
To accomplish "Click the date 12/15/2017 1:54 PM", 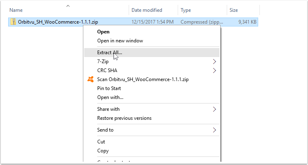I will tap(152, 22).
